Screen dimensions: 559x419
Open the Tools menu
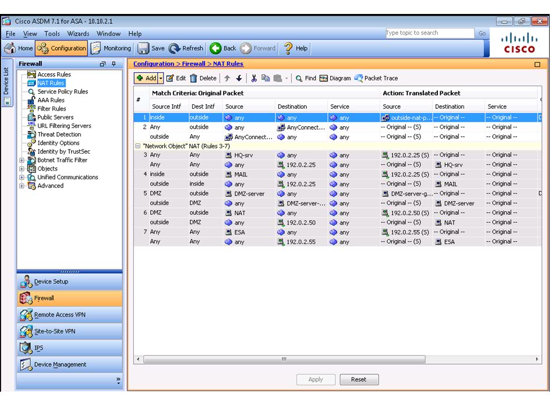(52, 34)
